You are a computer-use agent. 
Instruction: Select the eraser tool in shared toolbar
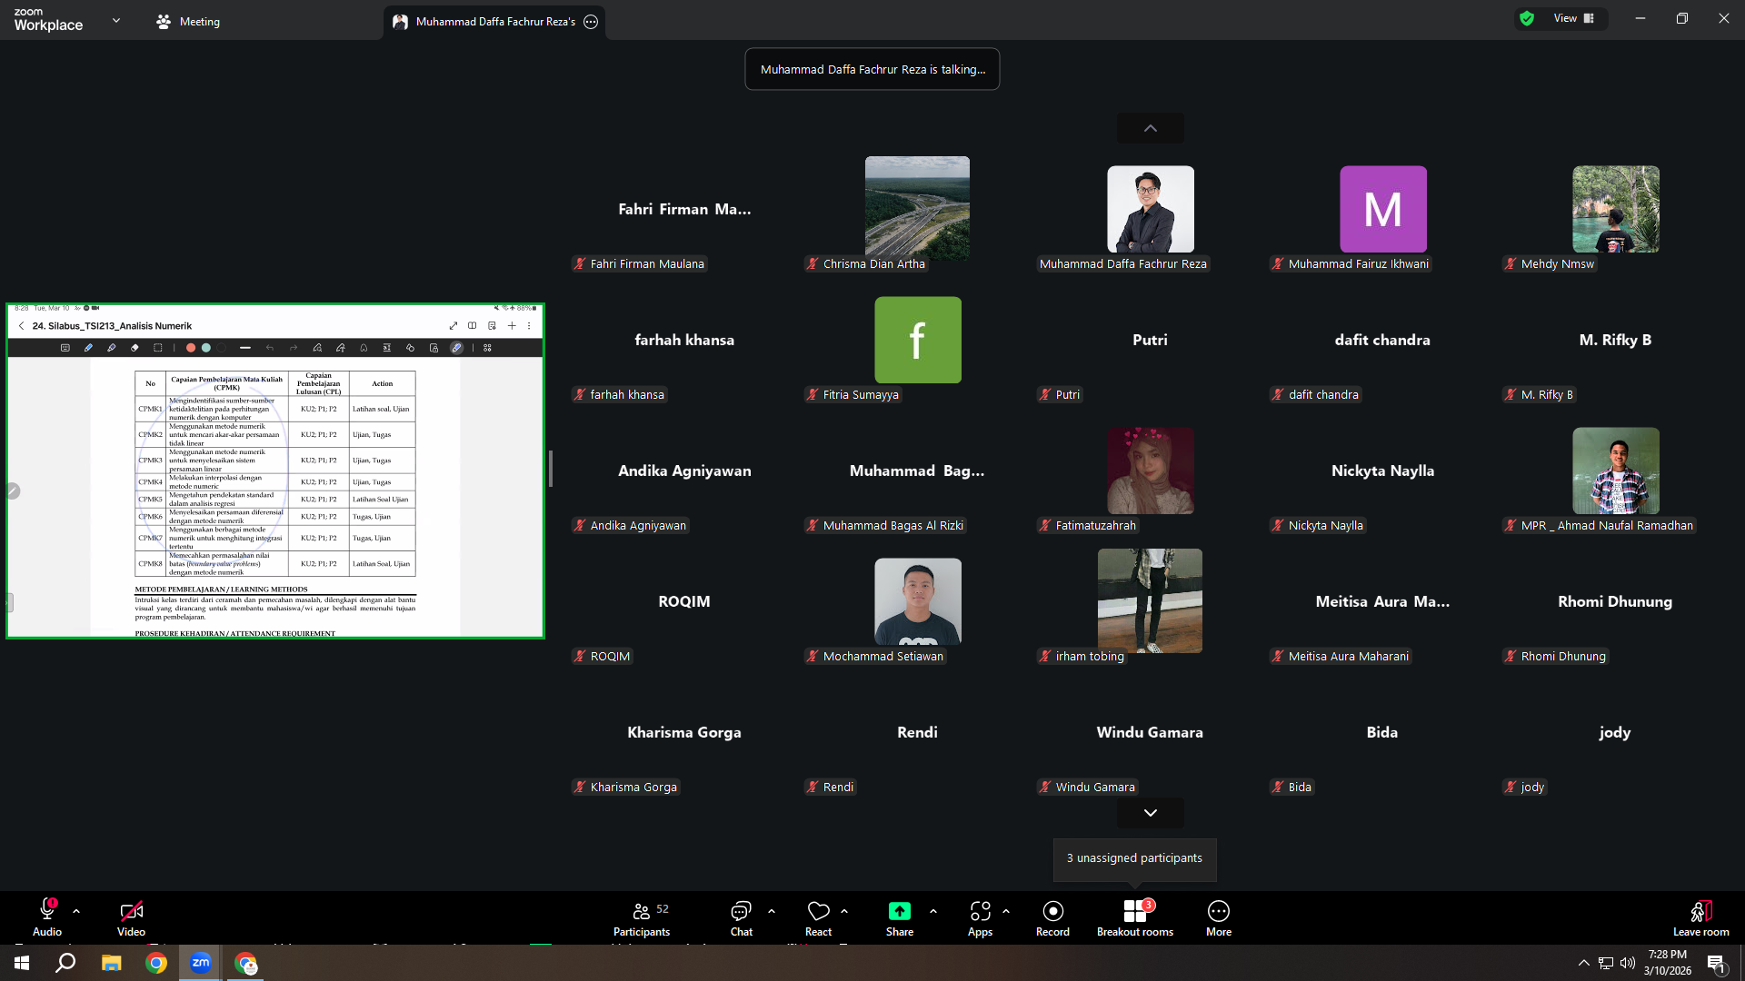click(x=135, y=348)
